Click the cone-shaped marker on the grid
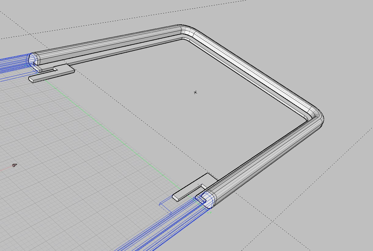This screenshot has width=373, height=251. point(14,165)
